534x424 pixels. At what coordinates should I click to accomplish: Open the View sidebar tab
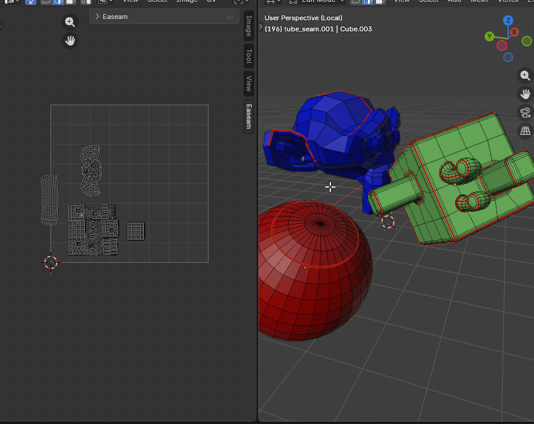coord(249,84)
